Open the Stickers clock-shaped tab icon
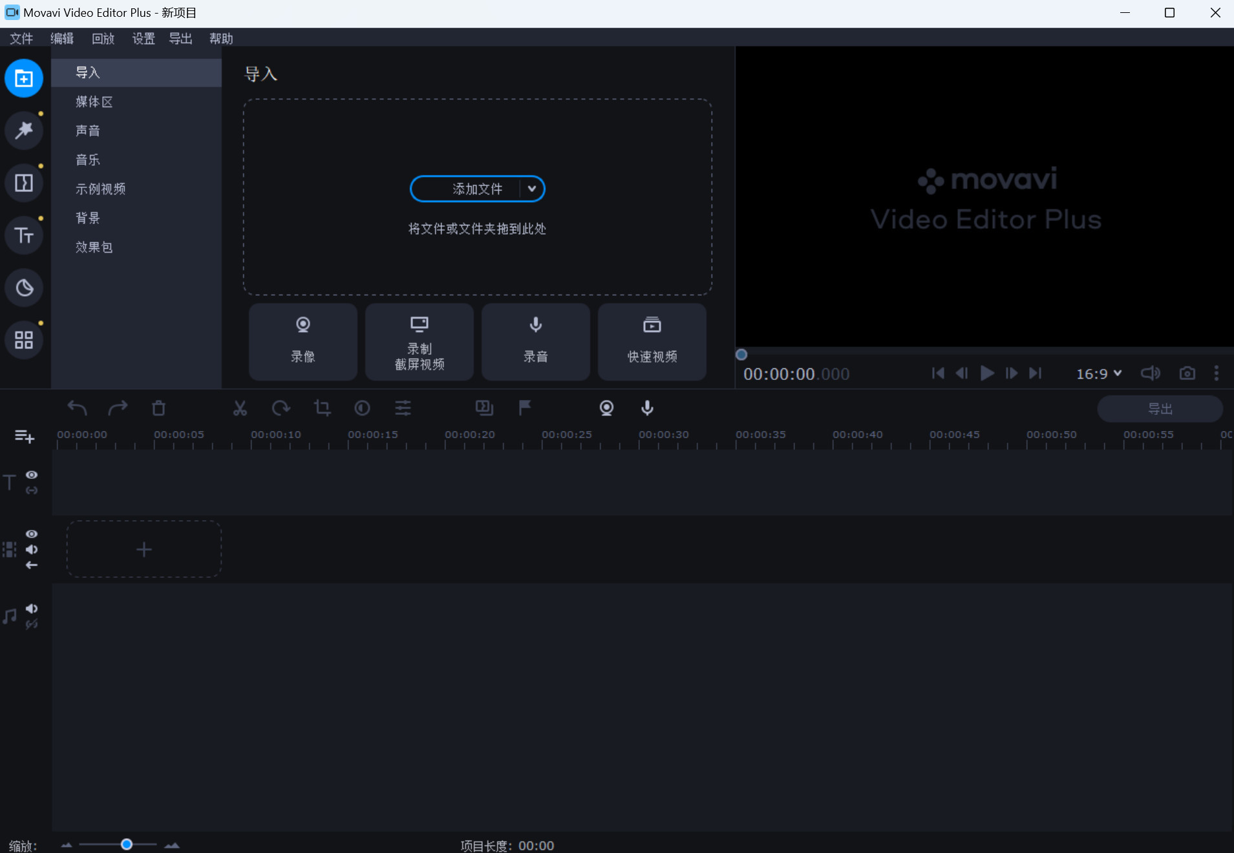 [x=24, y=288]
